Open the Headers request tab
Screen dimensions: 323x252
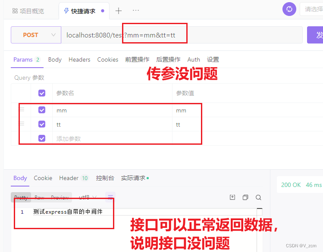pos(79,59)
